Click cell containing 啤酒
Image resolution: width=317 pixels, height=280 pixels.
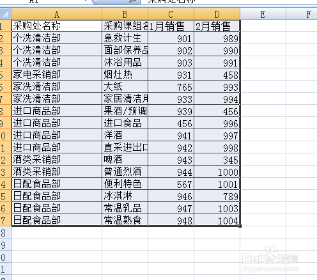[125, 160]
